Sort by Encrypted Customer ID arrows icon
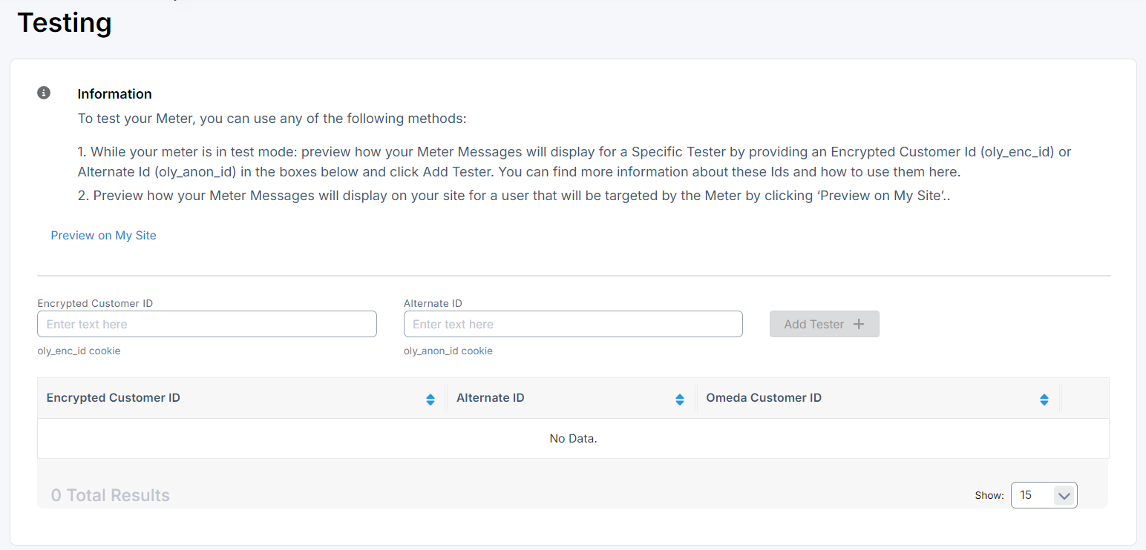Screen dimensions: 1146x550 (430, 400)
